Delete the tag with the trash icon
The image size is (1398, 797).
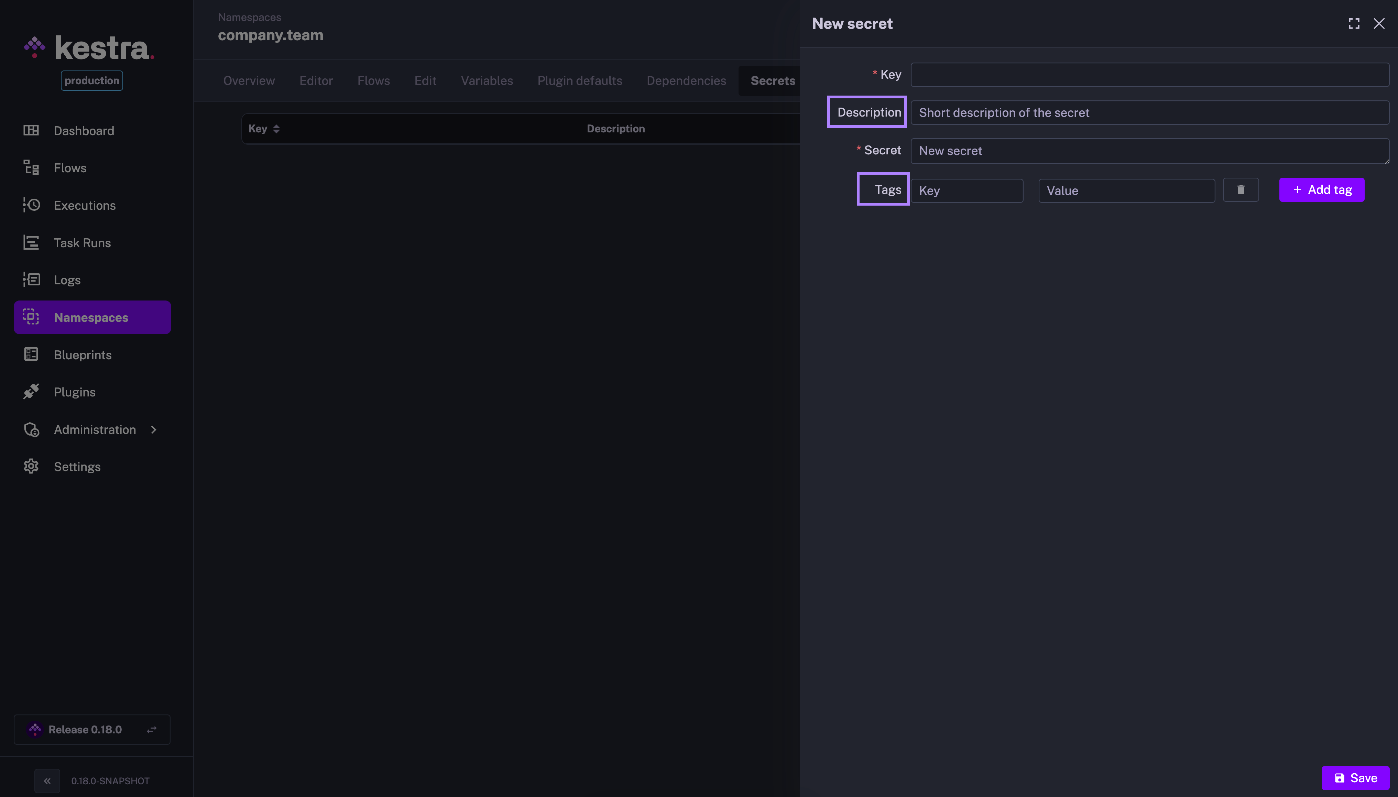[1241, 190]
